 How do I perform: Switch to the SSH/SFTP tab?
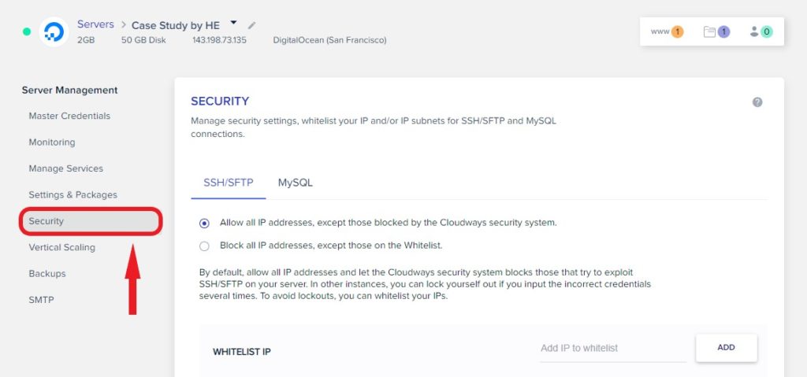229,183
